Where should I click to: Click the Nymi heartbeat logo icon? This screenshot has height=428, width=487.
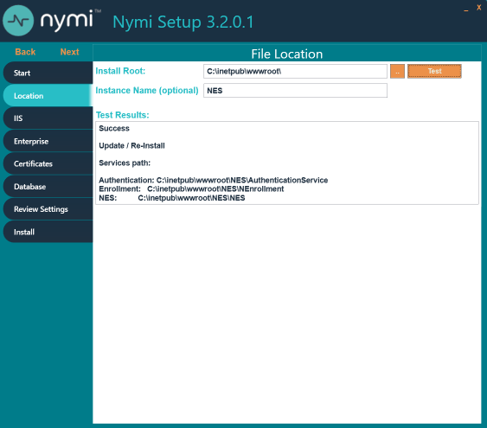18,21
